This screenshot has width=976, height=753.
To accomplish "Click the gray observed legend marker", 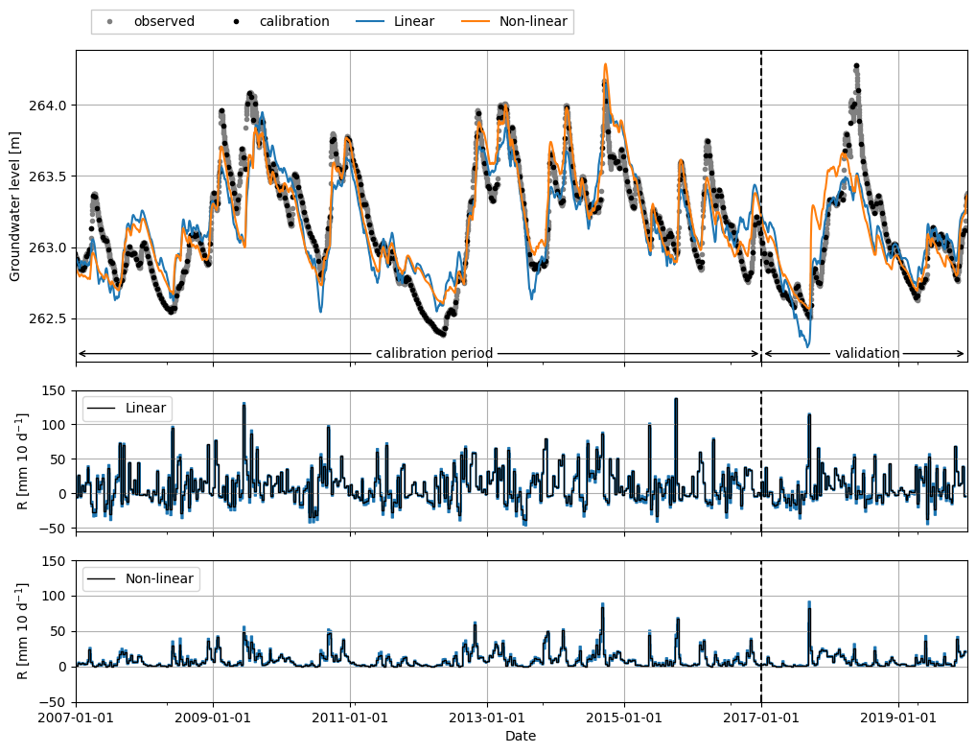I will (x=110, y=22).
